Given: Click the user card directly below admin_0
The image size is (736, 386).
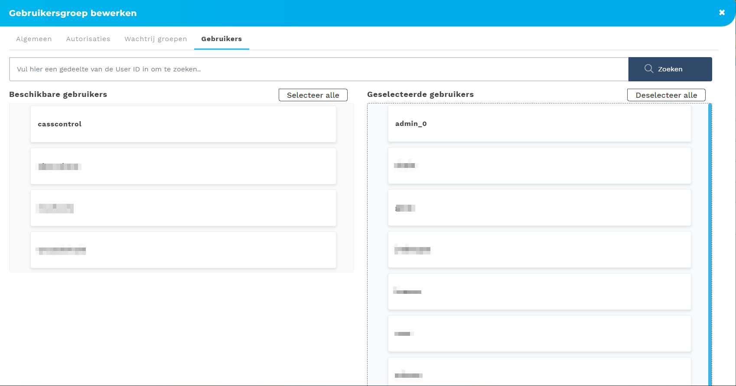Looking at the screenshot, I should [x=539, y=166].
